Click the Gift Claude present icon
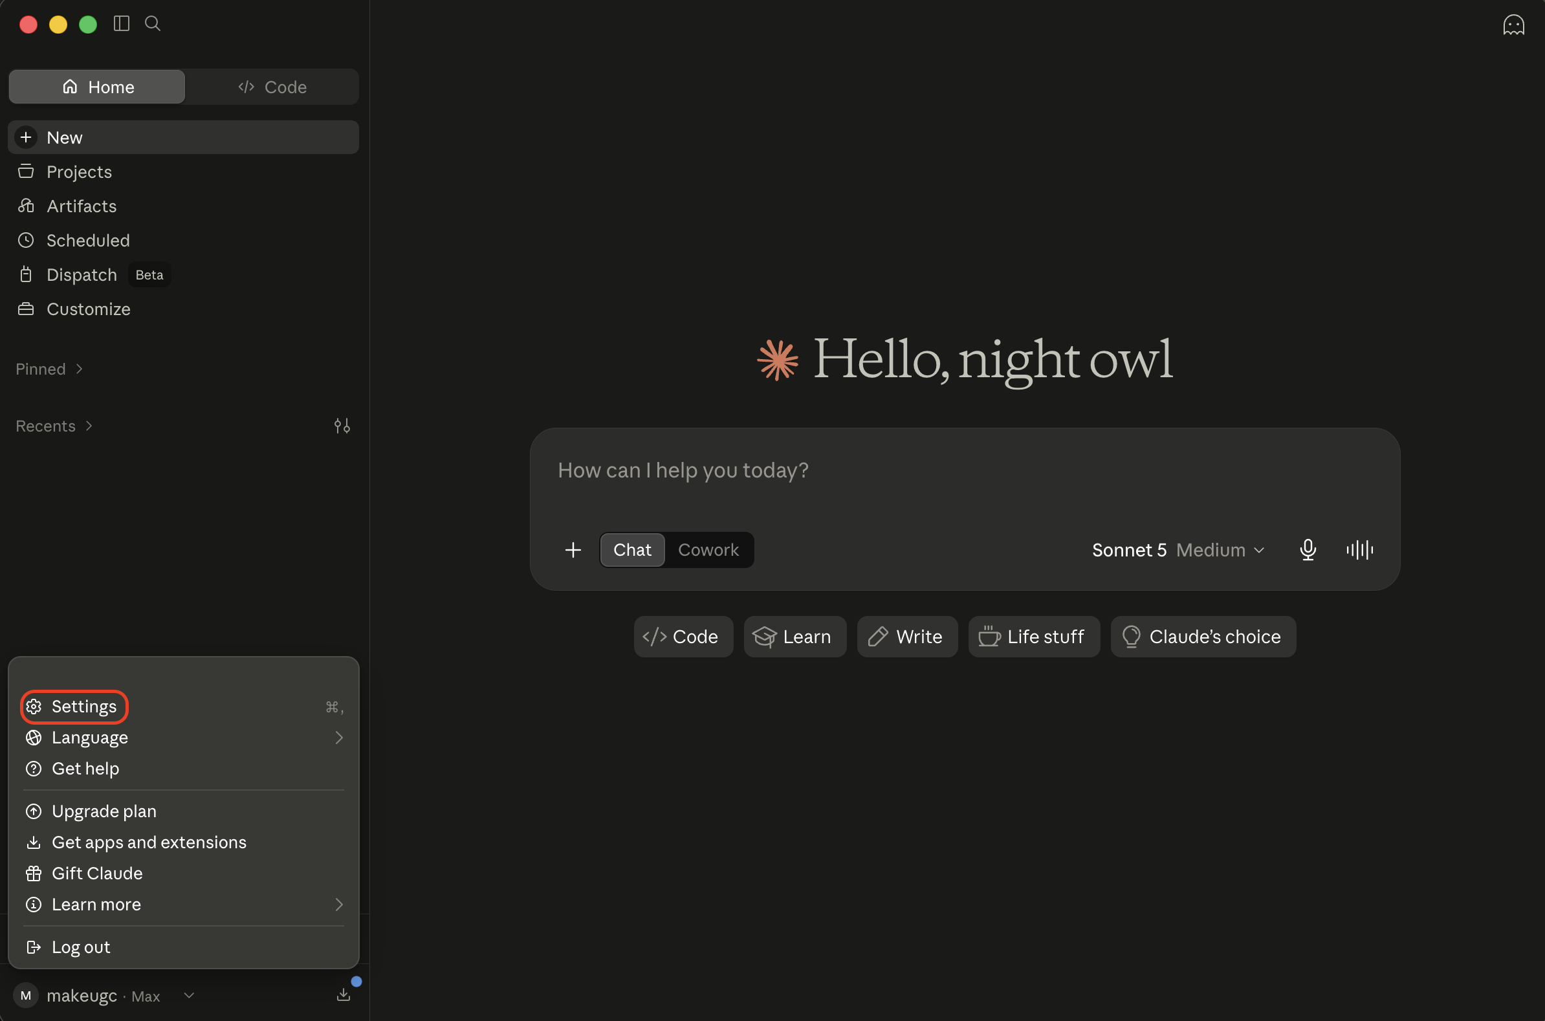Viewport: 1545px width, 1021px height. [34, 874]
